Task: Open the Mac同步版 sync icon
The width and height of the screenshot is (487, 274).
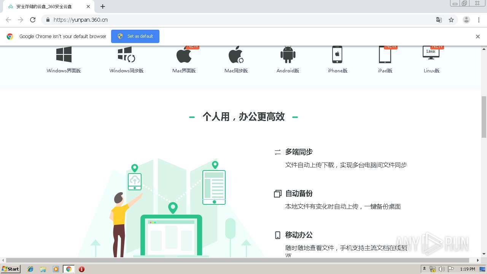Action: coord(236,54)
